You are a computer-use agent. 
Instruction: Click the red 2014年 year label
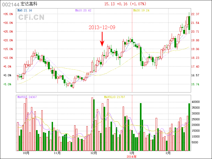point(132,156)
